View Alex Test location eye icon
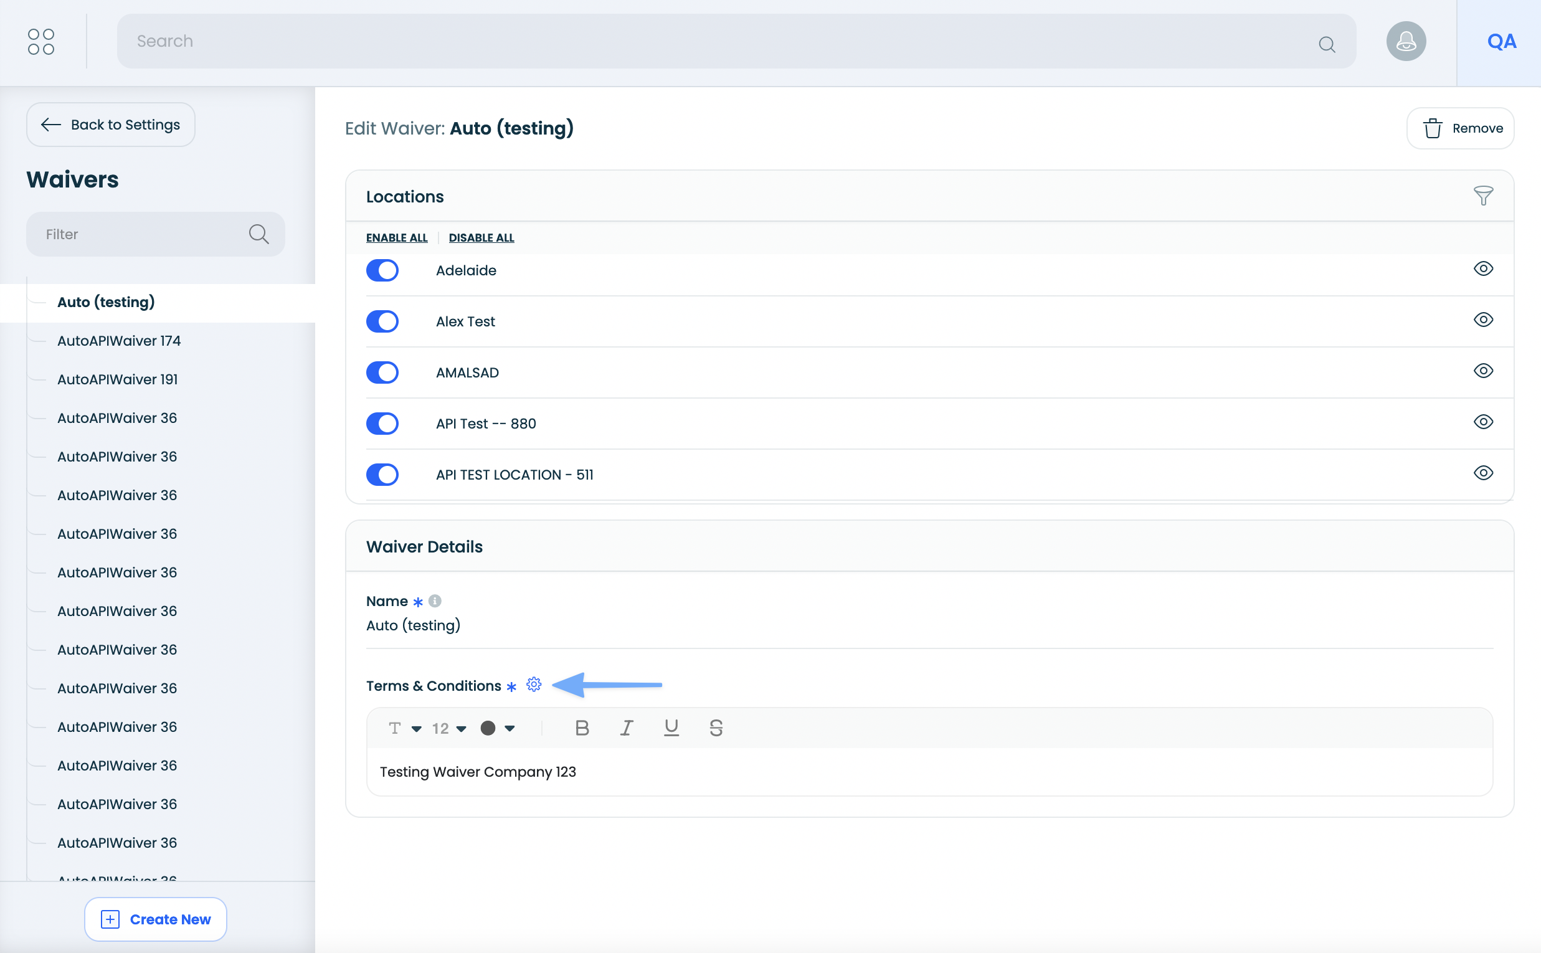 click(1482, 320)
